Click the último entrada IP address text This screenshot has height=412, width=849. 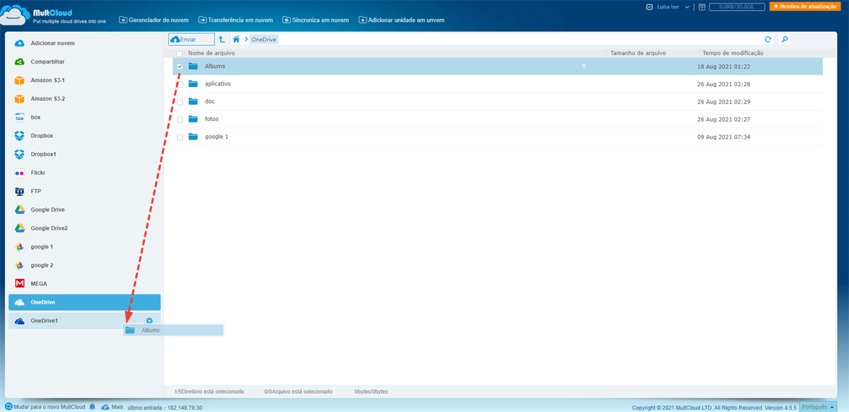164,408
